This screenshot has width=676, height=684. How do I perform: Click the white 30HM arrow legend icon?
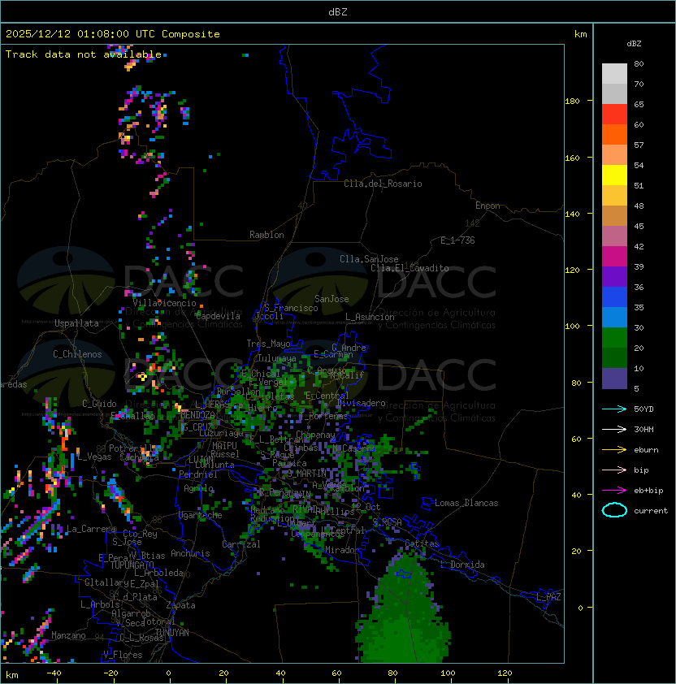point(614,429)
